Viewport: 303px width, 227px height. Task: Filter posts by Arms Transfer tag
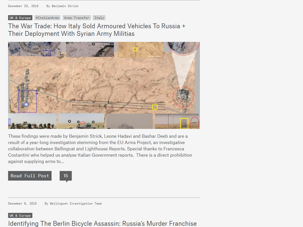point(77,18)
